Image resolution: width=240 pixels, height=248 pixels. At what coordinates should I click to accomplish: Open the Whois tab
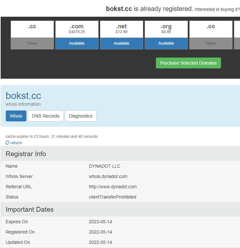coord(16,116)
